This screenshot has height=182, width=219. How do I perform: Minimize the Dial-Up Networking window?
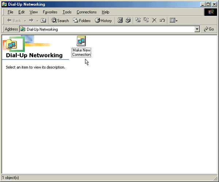tap(203, 4)
